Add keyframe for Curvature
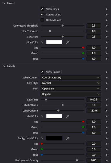Image resolution: width=111 pixels, height=163 pixels. (106, 37)
